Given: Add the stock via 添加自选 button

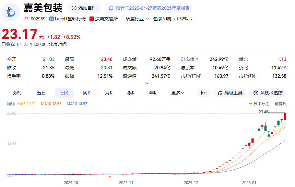Looking at the screenshot, I should pos(84,8).
